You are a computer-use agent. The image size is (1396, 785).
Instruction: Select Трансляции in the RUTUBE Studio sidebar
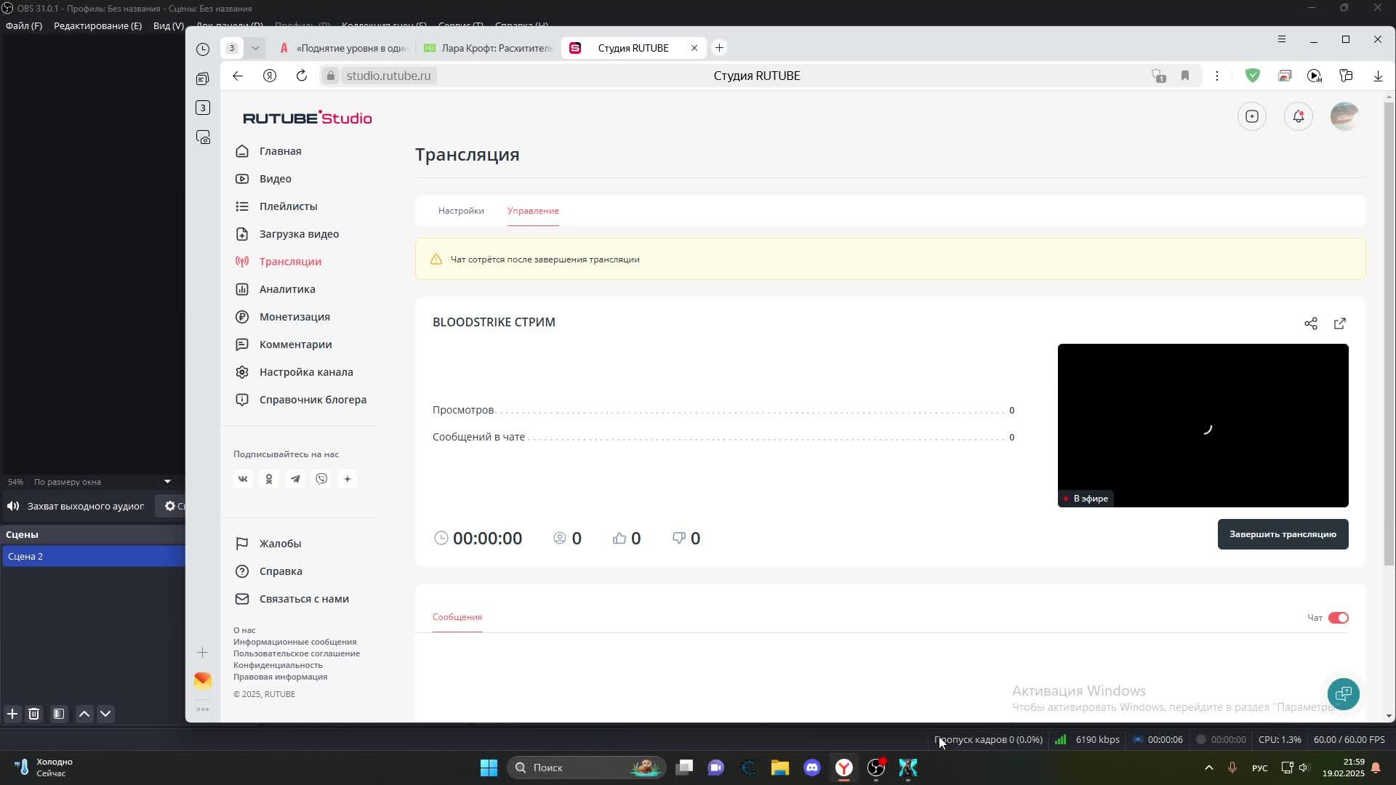pos(290,261)
